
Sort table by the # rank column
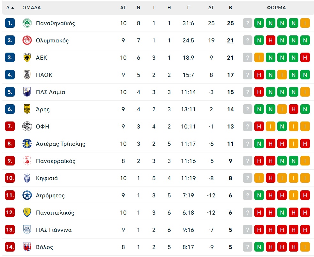(x=10, y=8)
